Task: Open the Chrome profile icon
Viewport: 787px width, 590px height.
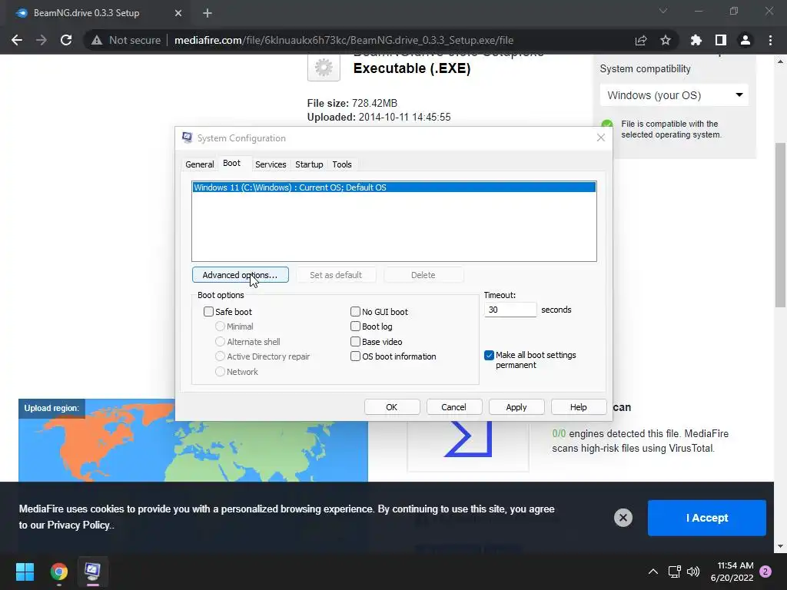Action: [x=745, y=40]
